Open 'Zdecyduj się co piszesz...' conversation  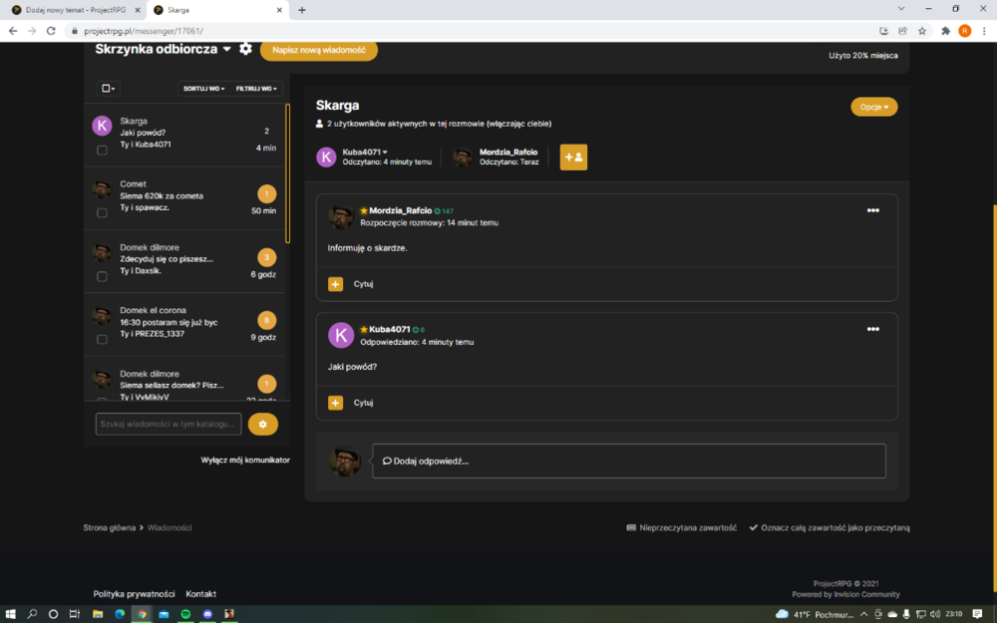click(x=185, y=261)
